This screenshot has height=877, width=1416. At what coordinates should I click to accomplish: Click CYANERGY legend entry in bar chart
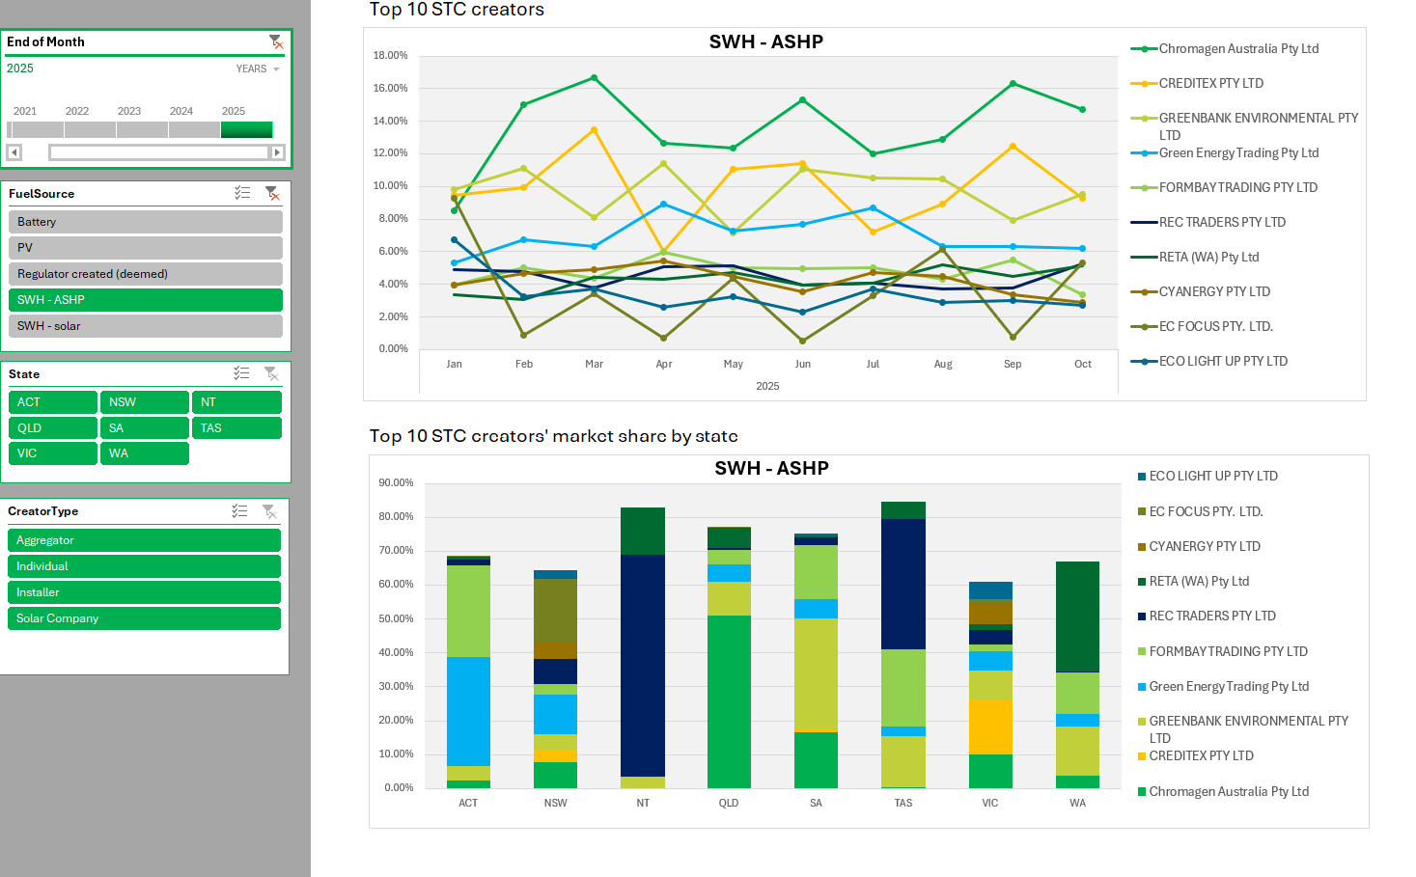[1200, 547]
